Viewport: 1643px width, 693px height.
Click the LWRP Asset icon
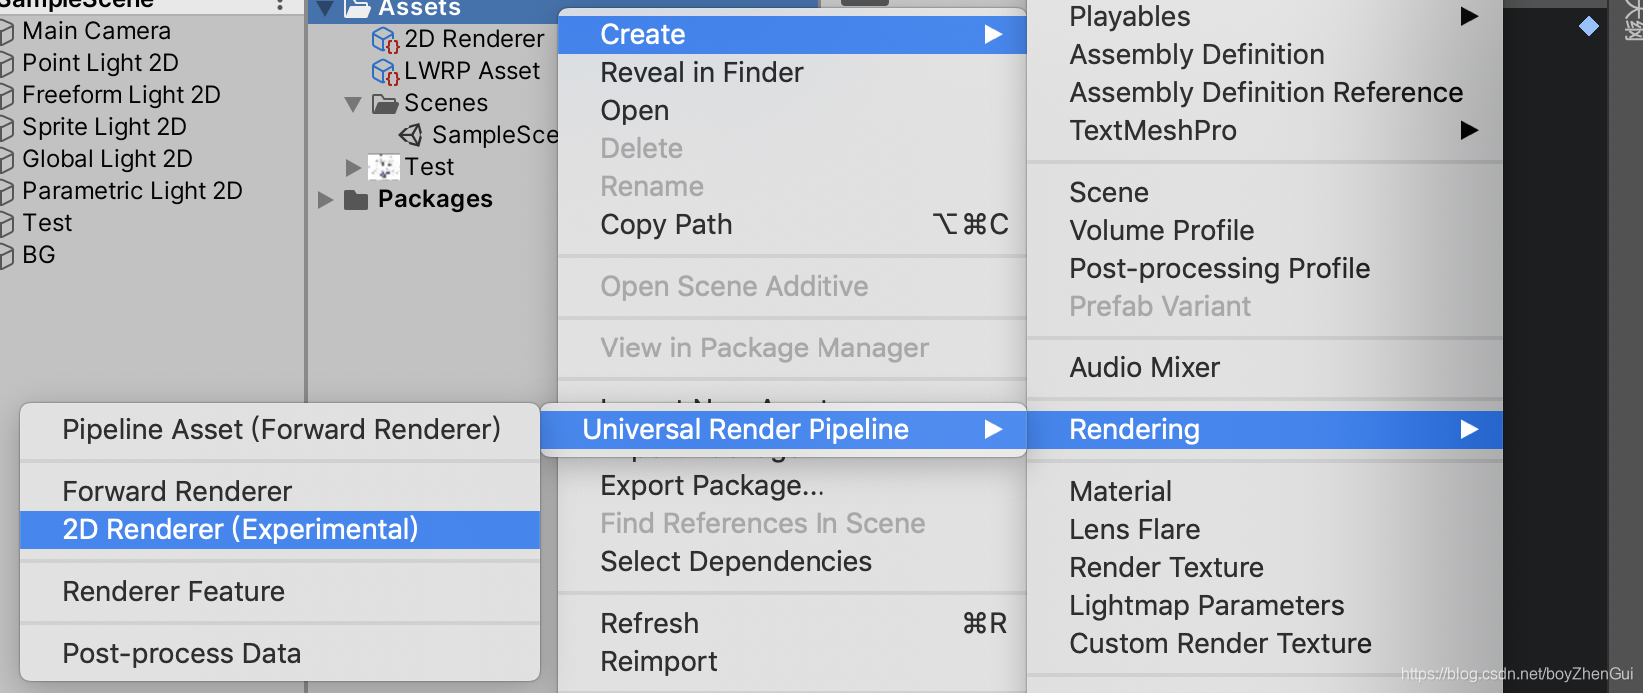point(385,72)
